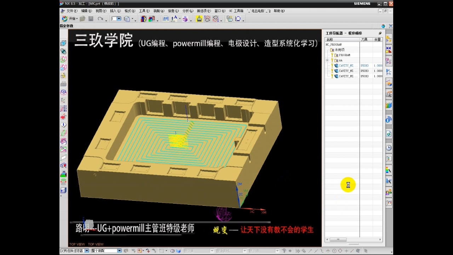Click the calendar grid toolbar icon

[x=230, y=19]
